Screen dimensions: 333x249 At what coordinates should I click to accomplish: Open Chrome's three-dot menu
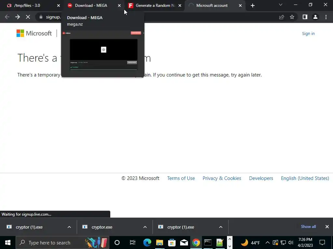point(326,17)
